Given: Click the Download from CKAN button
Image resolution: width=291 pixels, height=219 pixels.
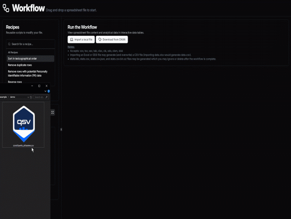Looking at the screenshot, I should (112, 40).
